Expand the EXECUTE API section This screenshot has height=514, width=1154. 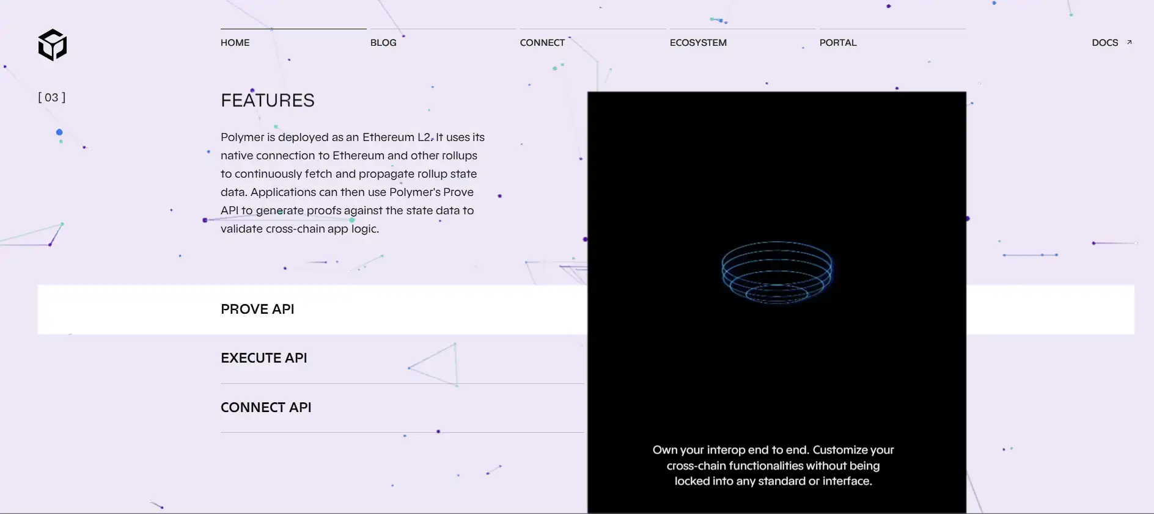[264, 358]
